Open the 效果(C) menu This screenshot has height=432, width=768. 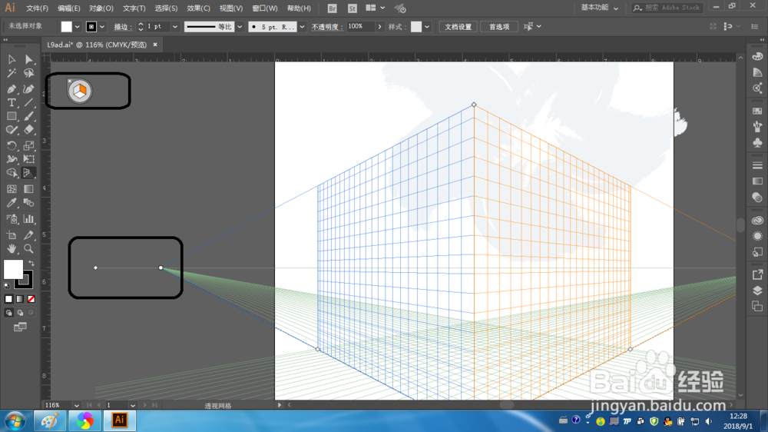click(198, 8)
